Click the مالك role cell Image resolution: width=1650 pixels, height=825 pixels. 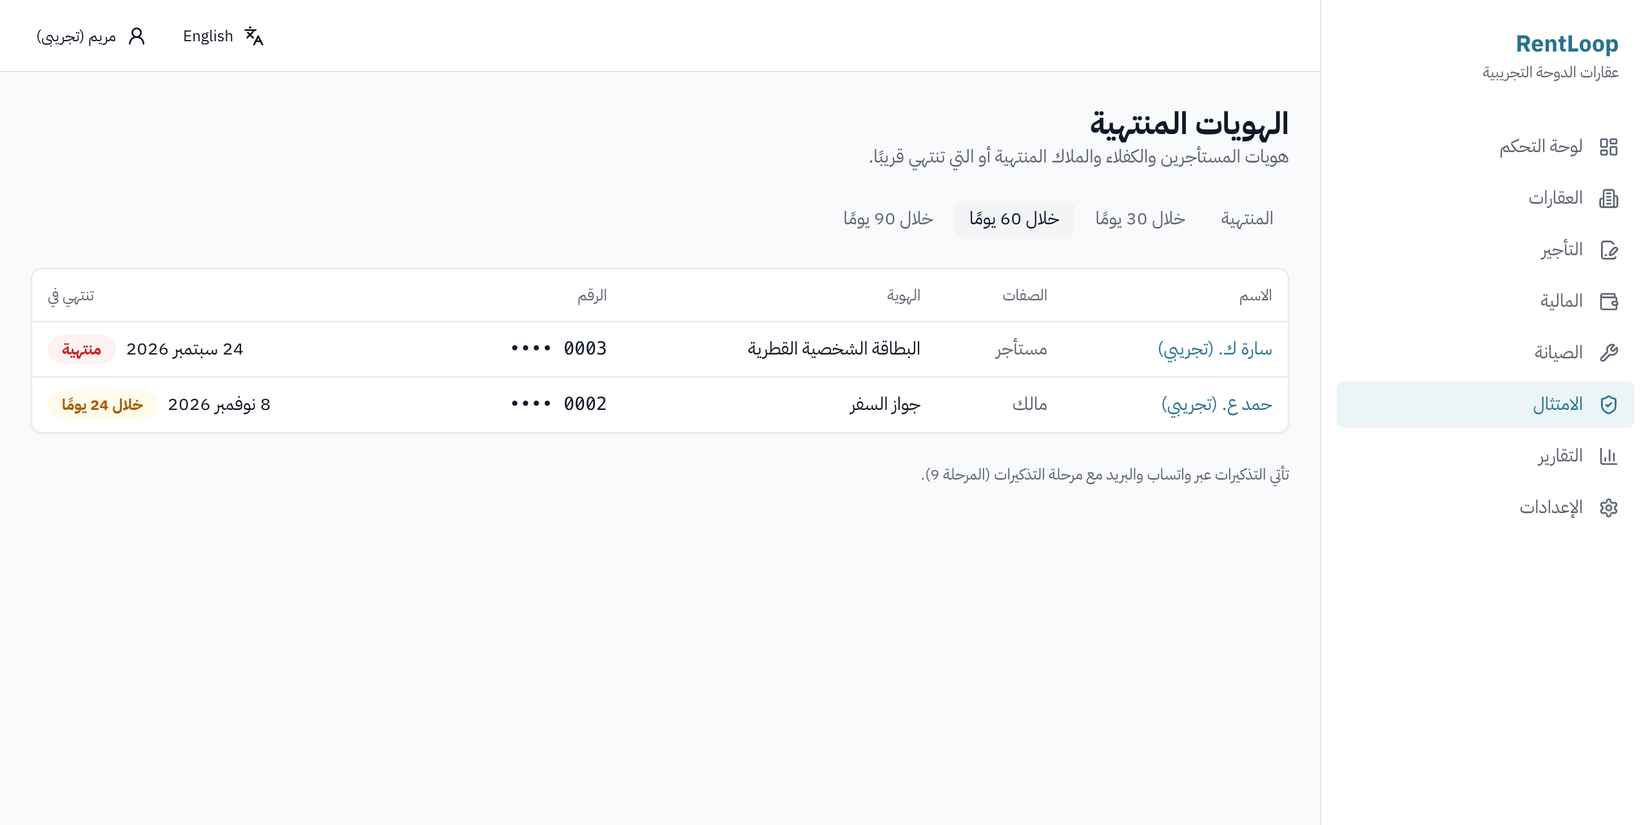coord(1030,404)
